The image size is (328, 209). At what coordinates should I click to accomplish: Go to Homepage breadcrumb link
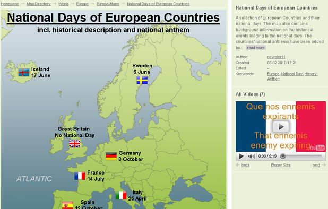point(10,4)
